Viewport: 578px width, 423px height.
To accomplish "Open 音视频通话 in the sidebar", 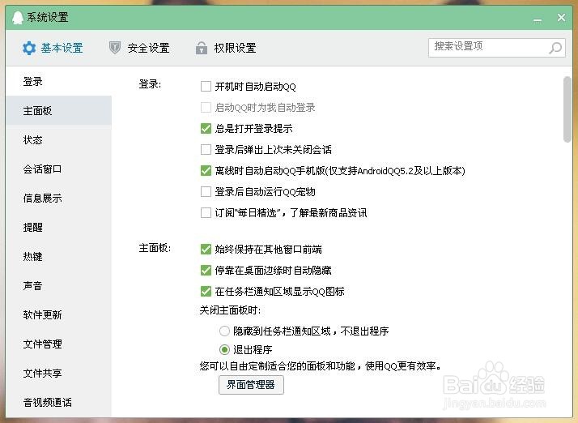I will click(58, 402).
